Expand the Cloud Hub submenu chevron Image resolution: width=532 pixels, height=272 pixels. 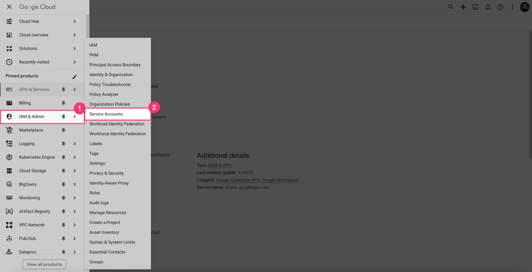[x=74, y=22]
